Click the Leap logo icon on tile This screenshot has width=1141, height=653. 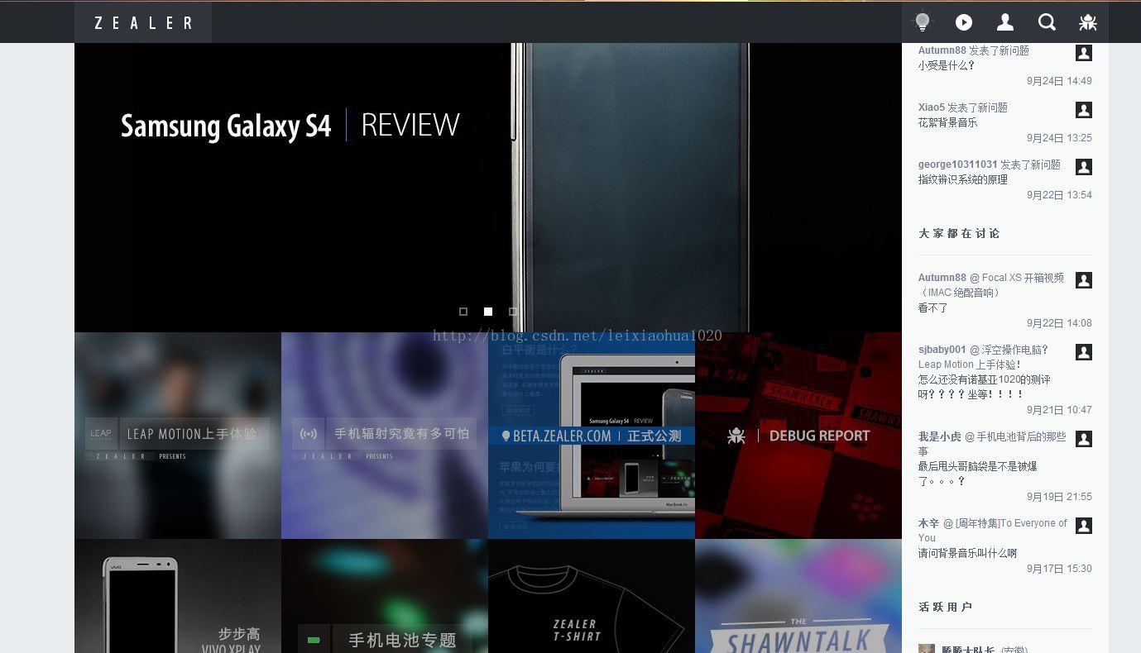coord(101,434)
